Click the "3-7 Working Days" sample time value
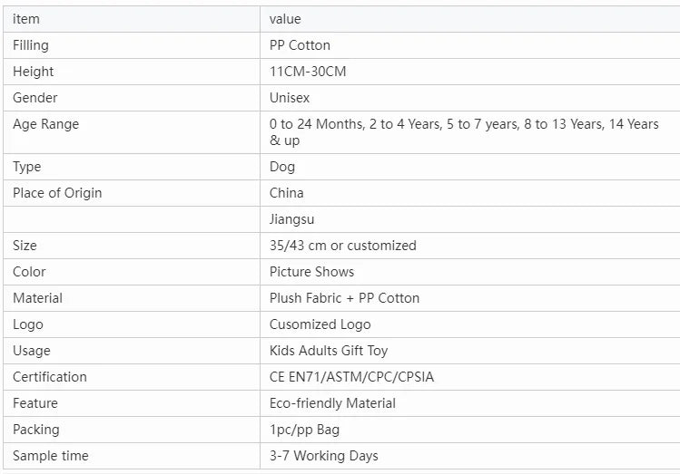This screenshot has height=474, width=680. [323, 456]
